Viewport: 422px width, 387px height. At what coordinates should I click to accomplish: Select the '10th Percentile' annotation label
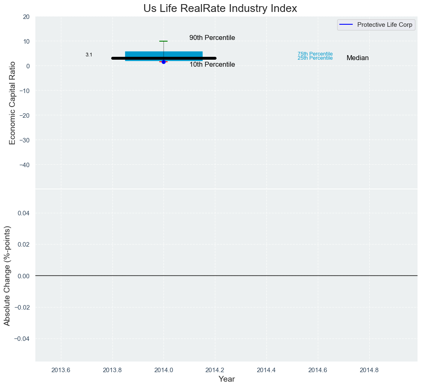[x=212, y=65]
